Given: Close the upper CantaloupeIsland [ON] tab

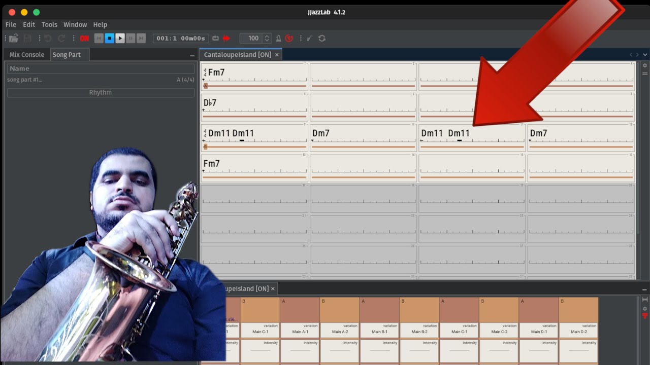Looking at the screenshot, I should pos(277,54).
